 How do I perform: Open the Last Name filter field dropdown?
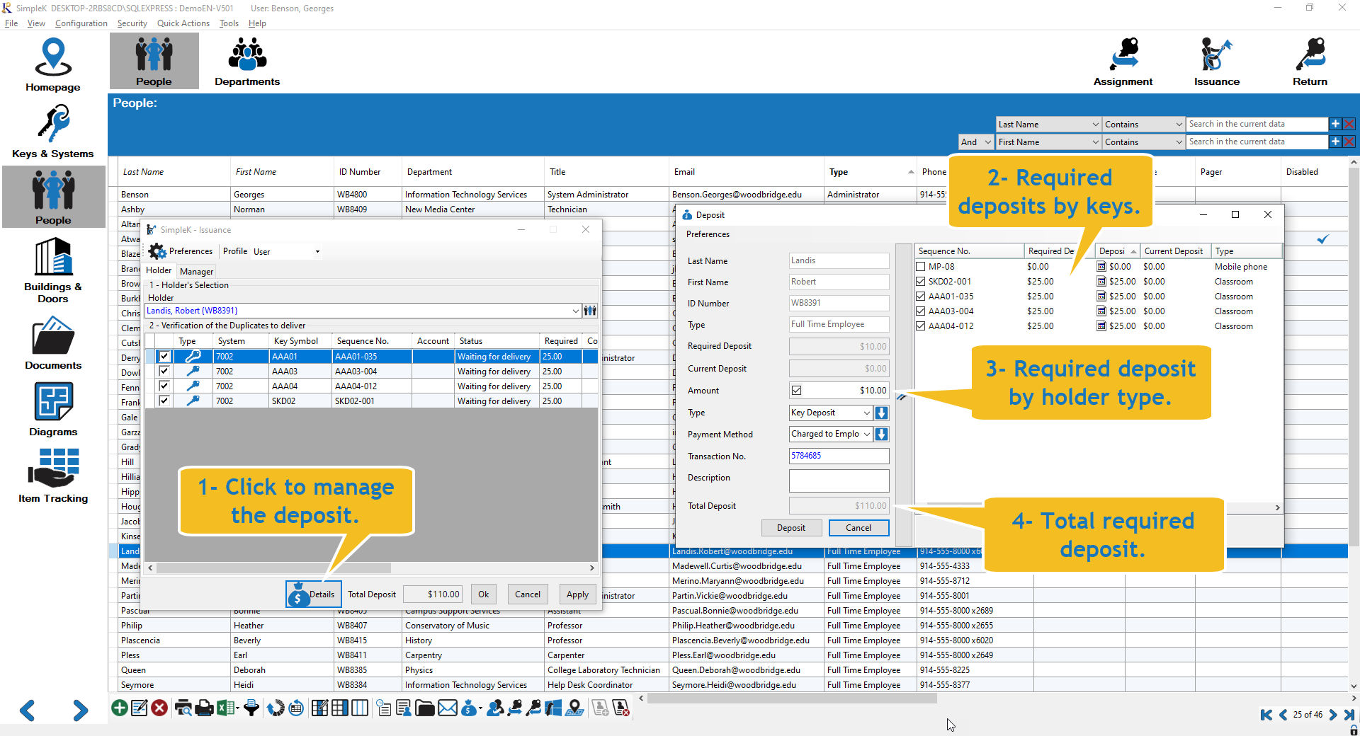click(1095, 125)
